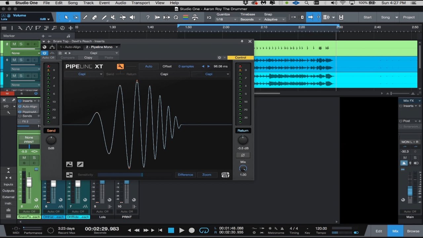Click the Pipeline Mix knob
423x238 pixels.
(x=243, y=168)
